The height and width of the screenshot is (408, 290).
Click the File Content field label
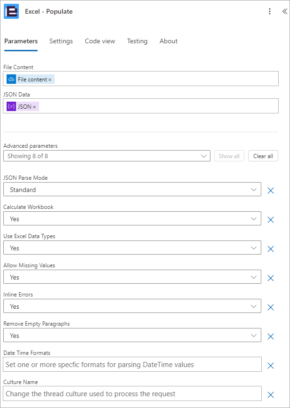click(18, 67)
